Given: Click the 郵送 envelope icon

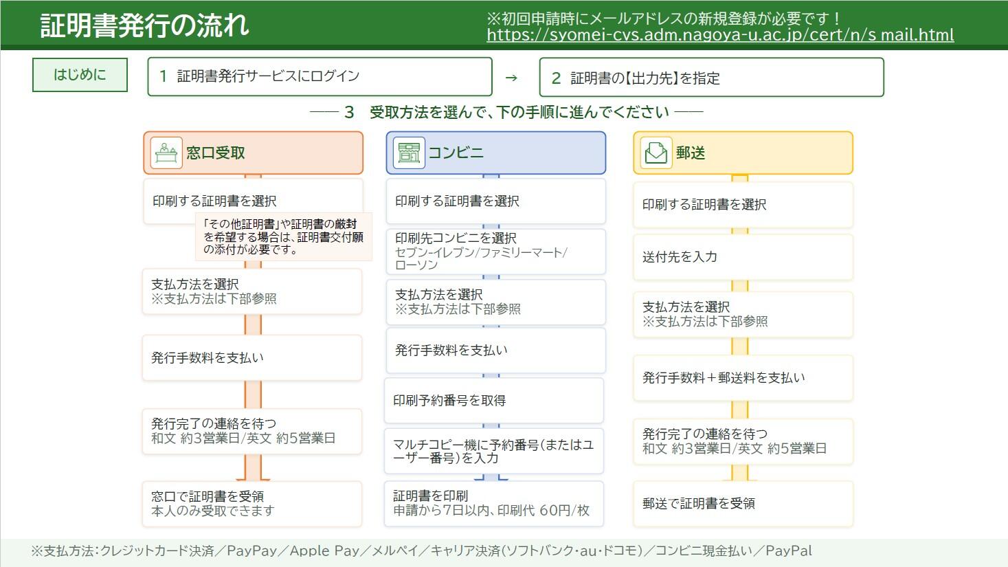Looking at the screenshot, I should [x=656, y=153].
